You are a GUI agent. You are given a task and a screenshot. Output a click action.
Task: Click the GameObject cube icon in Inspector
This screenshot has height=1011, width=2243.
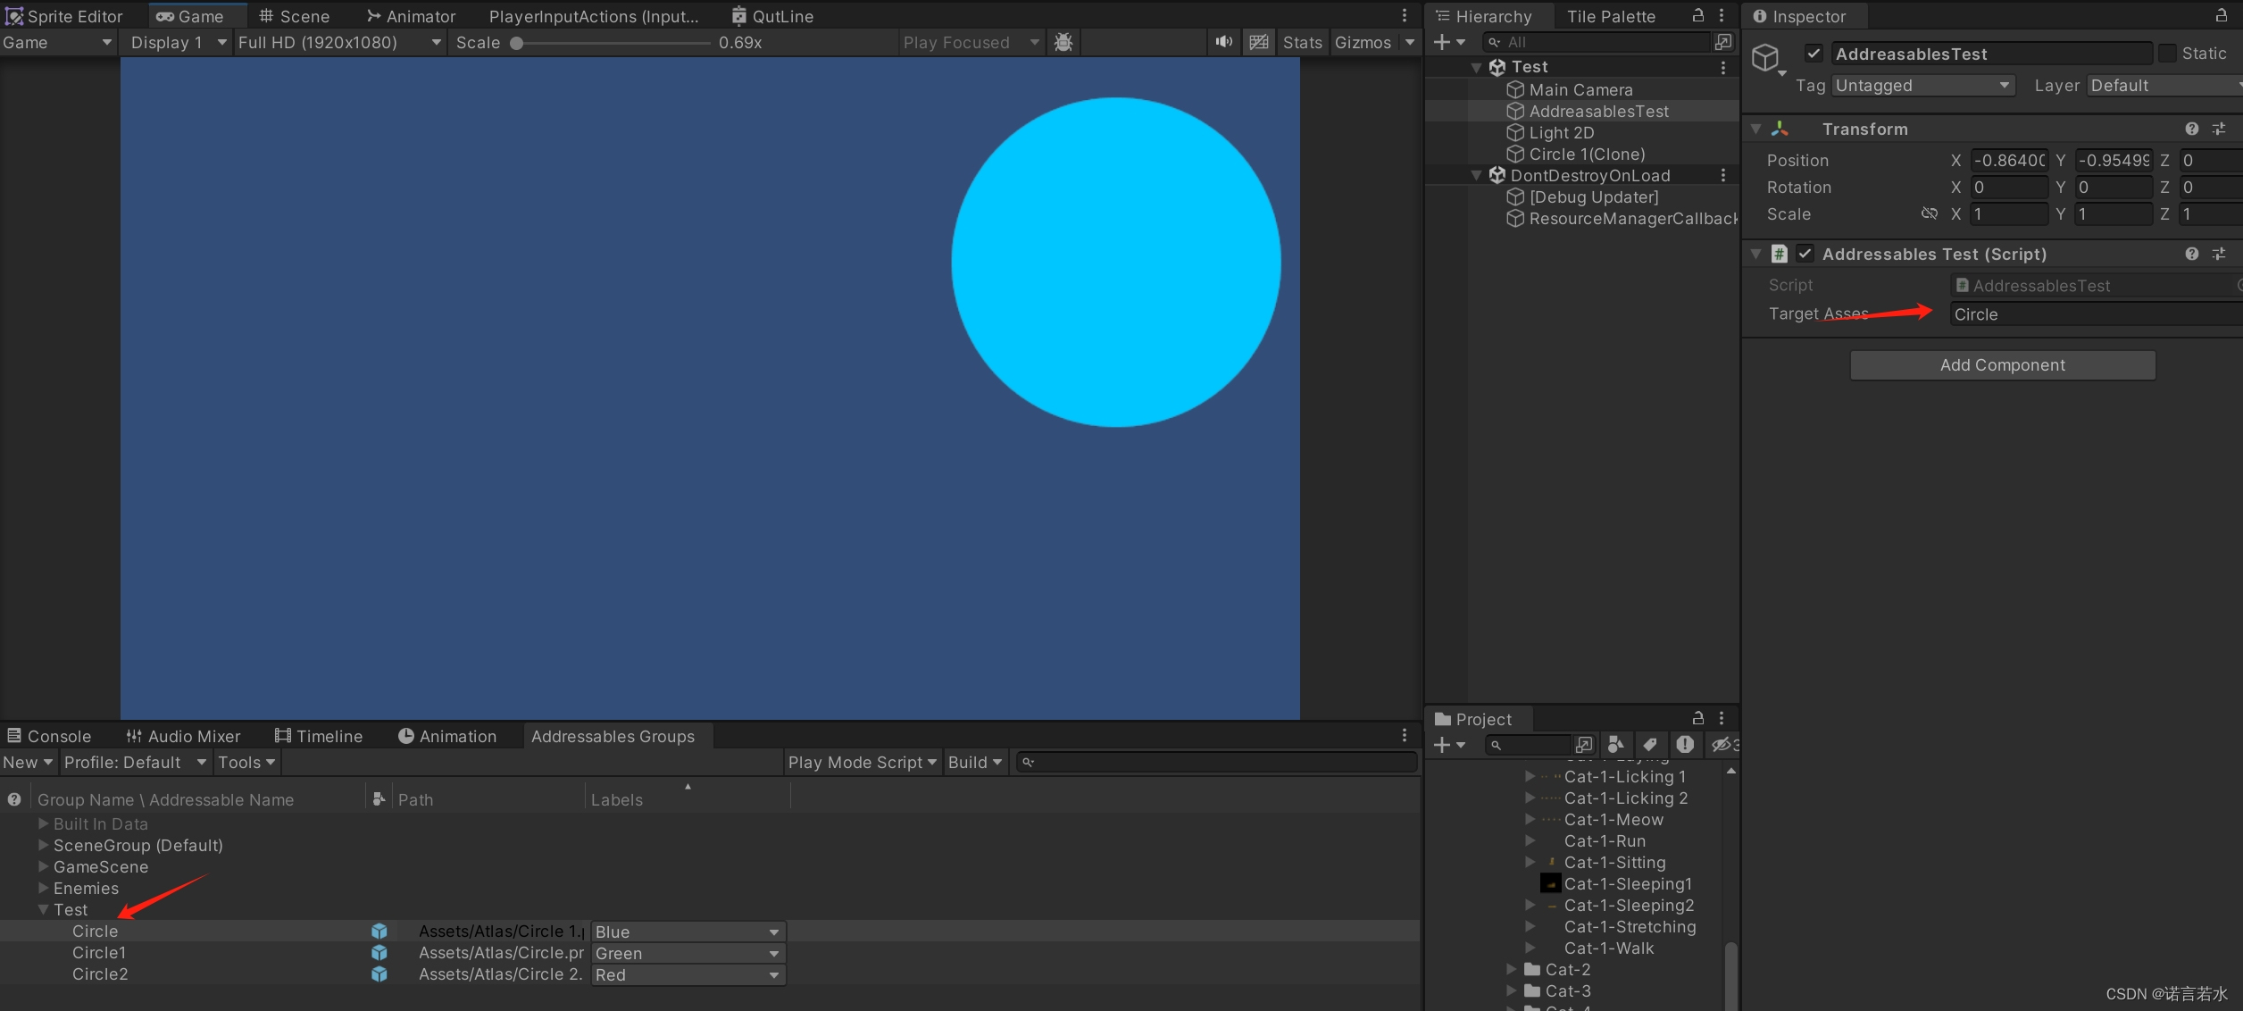[1765, 58]
